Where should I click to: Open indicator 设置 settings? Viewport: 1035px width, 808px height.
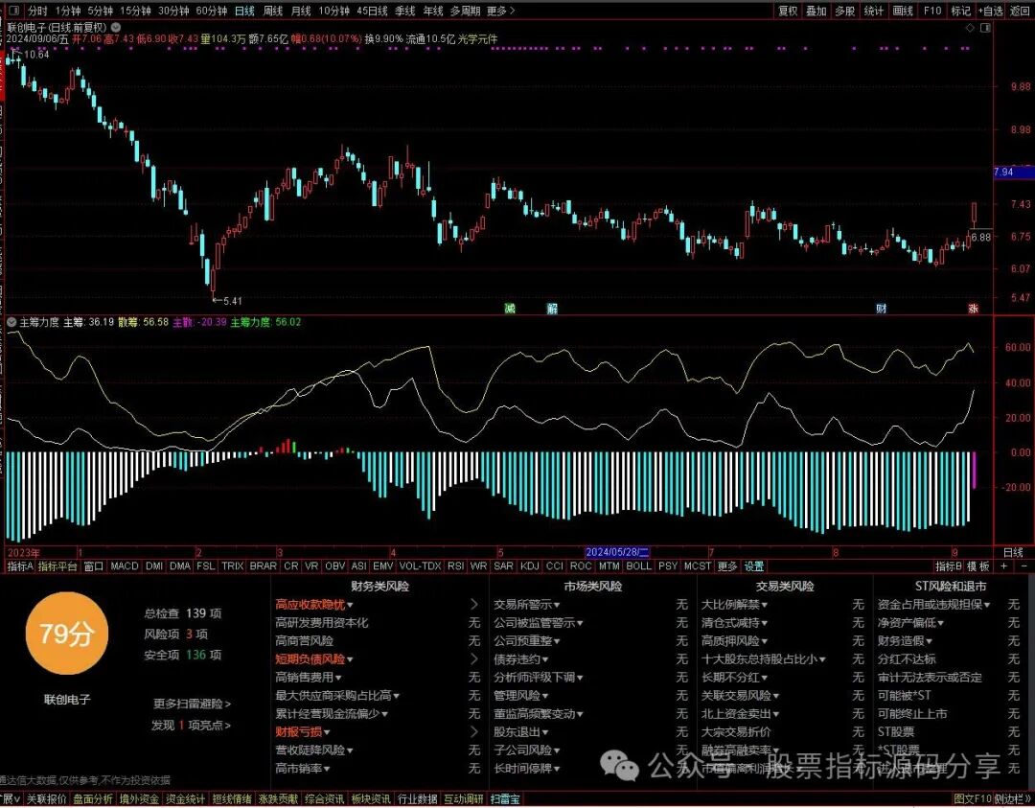click(x=754, y=566)
